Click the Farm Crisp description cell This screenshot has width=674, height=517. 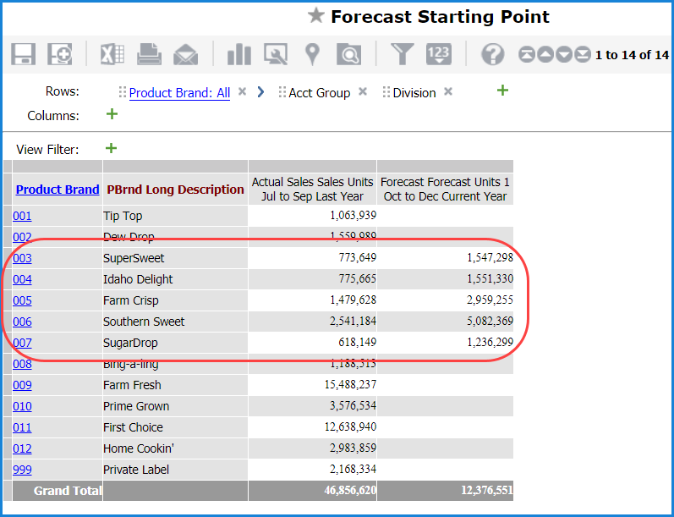click(x=175, y=300)
